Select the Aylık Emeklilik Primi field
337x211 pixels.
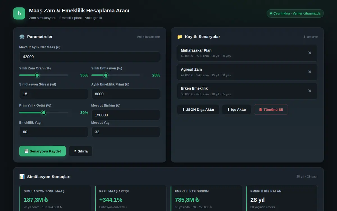click(126, 94)
